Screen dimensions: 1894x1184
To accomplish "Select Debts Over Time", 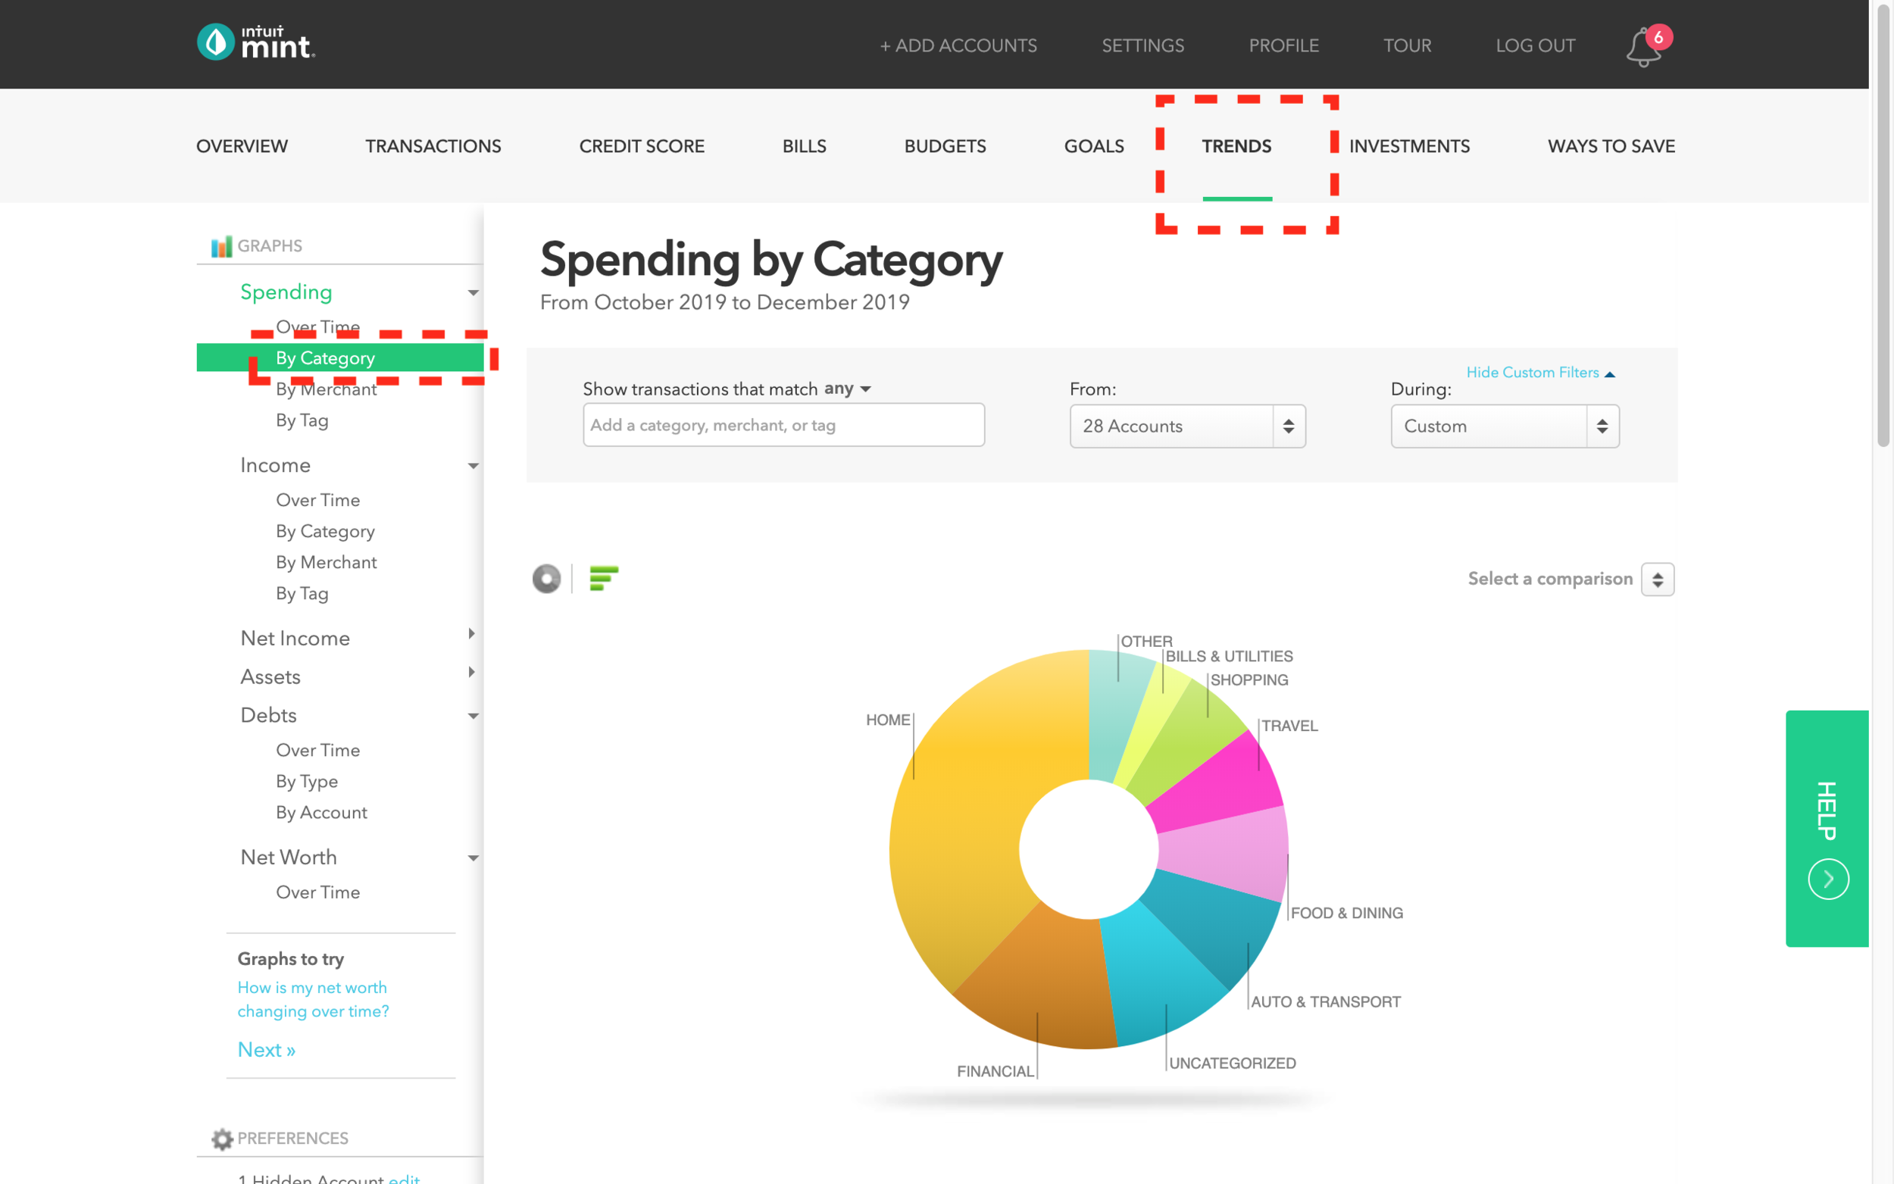I will (x=317, y=749).
